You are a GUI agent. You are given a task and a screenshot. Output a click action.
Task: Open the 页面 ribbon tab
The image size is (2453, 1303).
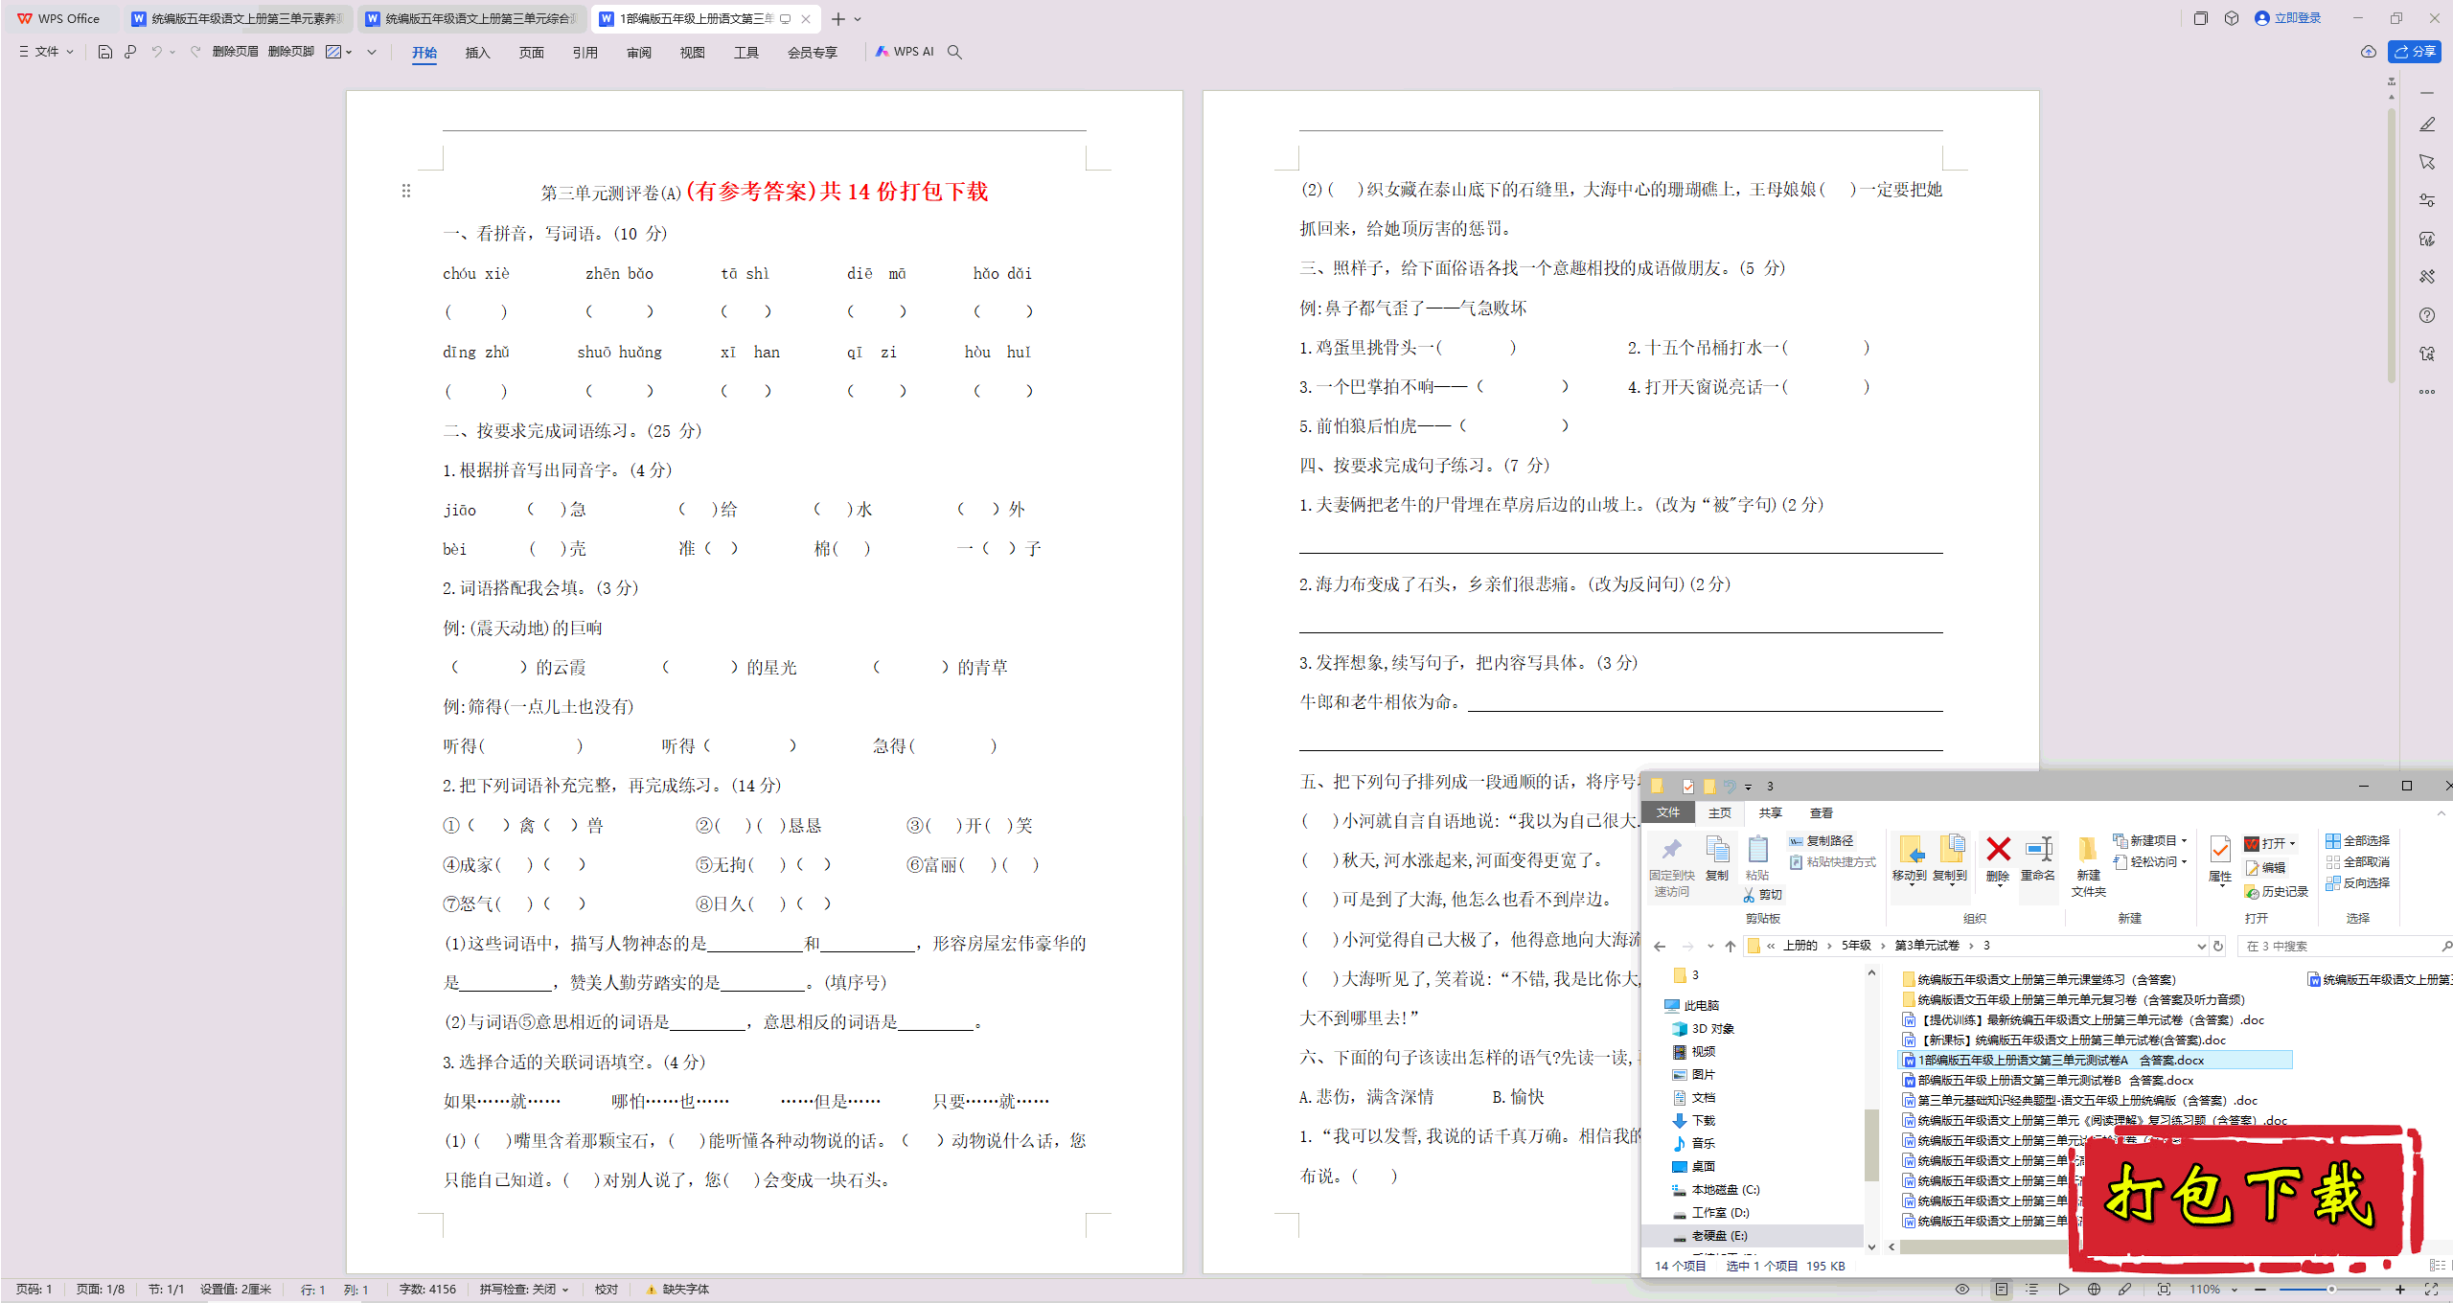[x=531, y=53]
